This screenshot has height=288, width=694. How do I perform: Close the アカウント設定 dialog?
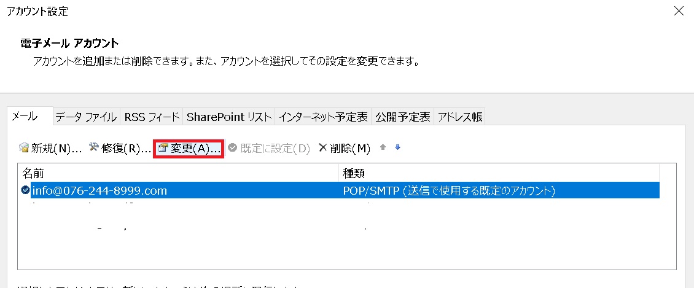[x=679, y=11]
